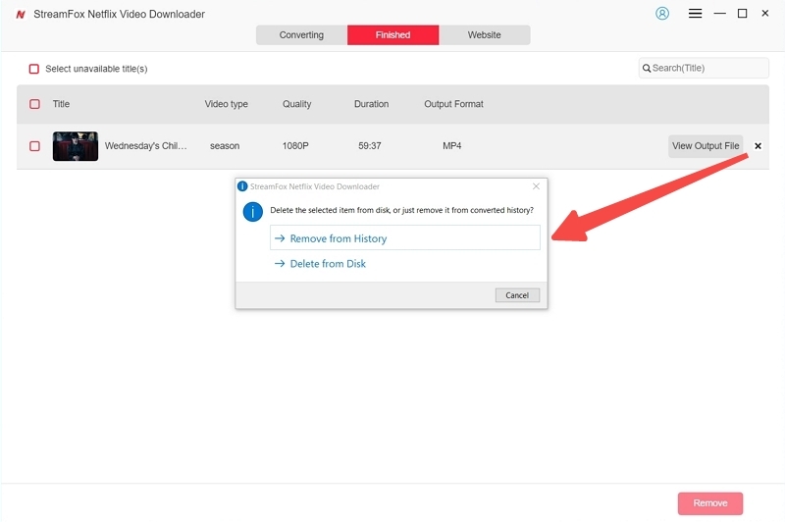The image size is (785, 522).
Task: Switch to the Converting tab
Action: click(x=301, y=35)
